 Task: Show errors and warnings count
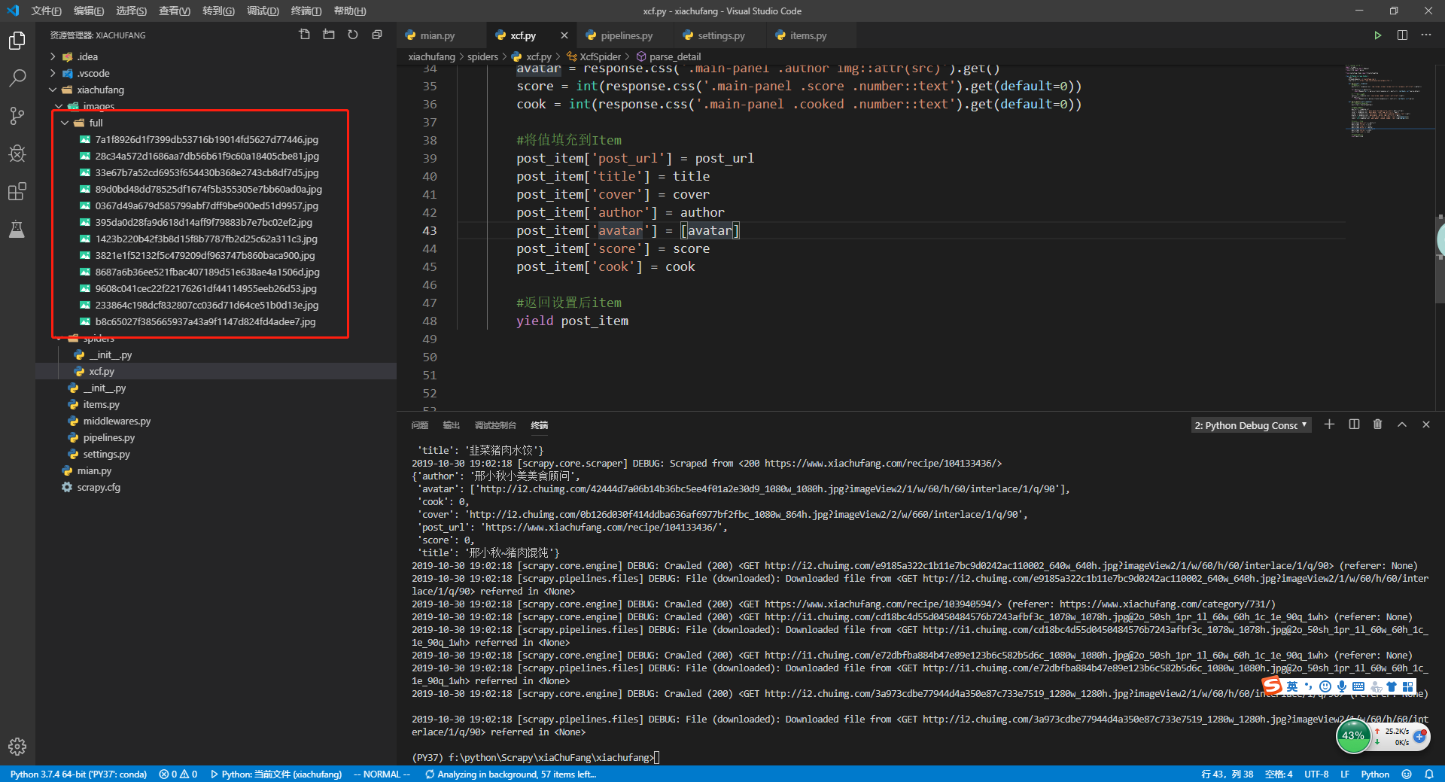[178, 774]
